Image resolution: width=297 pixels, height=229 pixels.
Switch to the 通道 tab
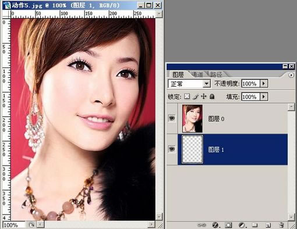pyautogui.click(x=197, y=74)
